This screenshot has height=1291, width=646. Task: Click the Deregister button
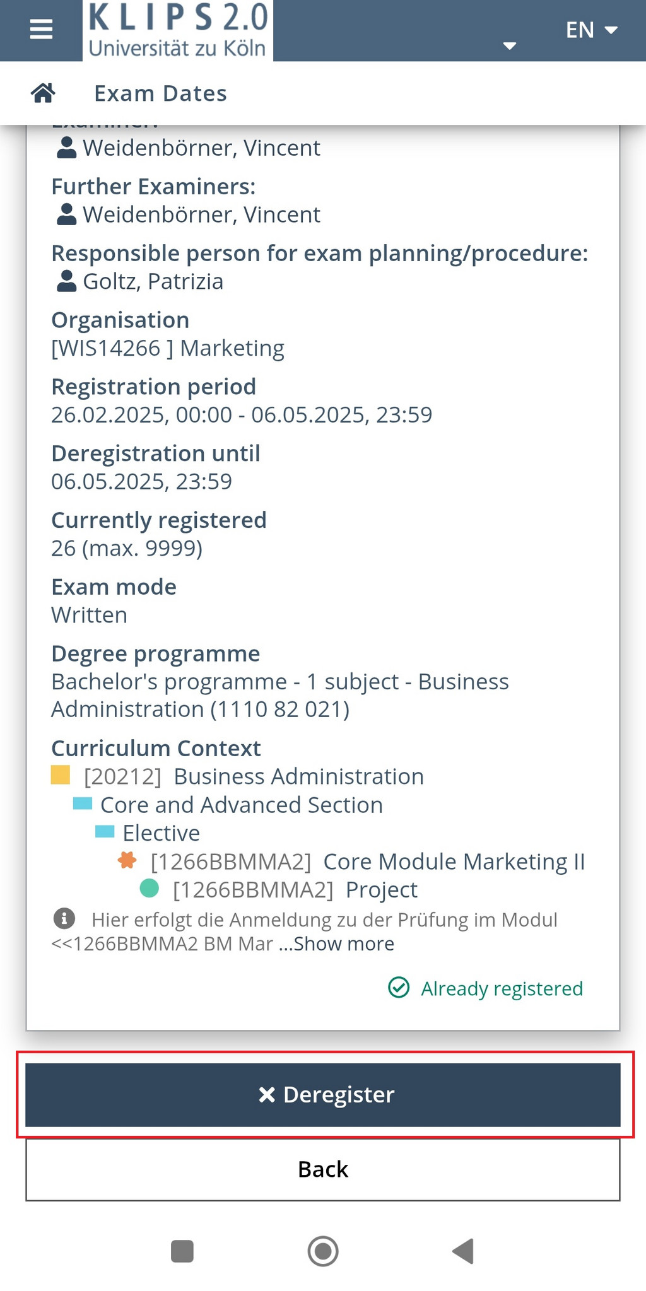coord(323,1095)
